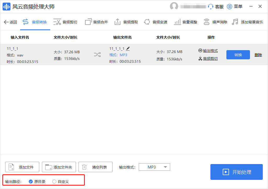Click 删除 to remove the file
The image size is (268, 189).
pyautogui.click(x=258, y=55)
